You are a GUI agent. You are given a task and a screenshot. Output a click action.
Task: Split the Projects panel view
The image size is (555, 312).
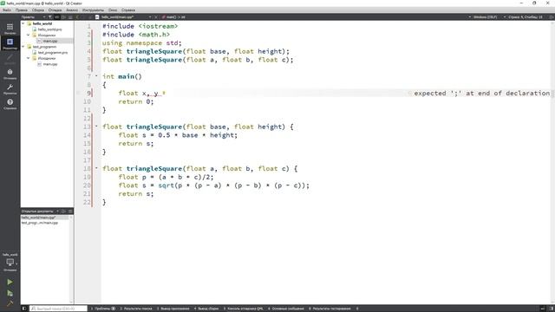63,17
